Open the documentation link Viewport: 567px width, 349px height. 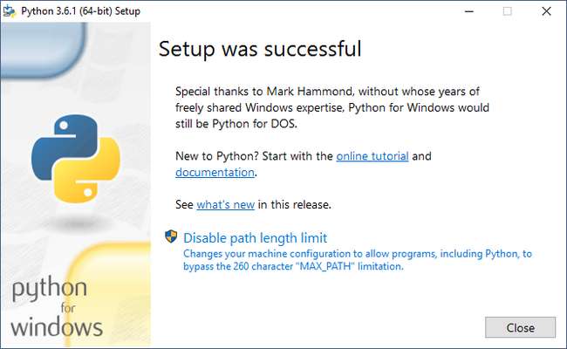pos(215,172)
